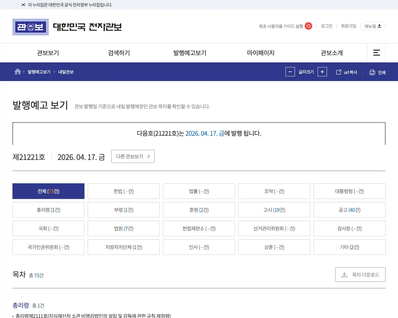Image resolution: width=398 pixels, height=318 pixels.
Task: Click the home icon in the breadcrumb
Action: (17, 71)
